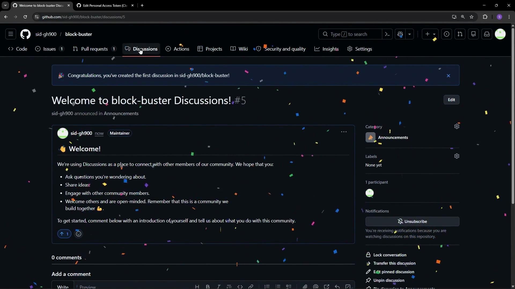Open Security and quality tab
This screenshot has height=289, width=515.
[281, 49]
